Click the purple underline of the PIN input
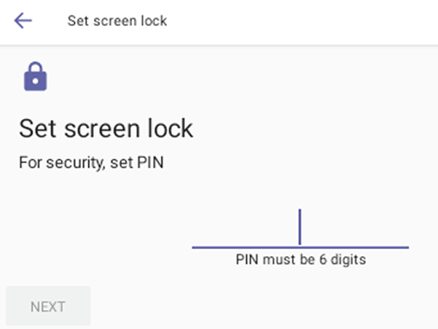 click(x=301, y=247)
